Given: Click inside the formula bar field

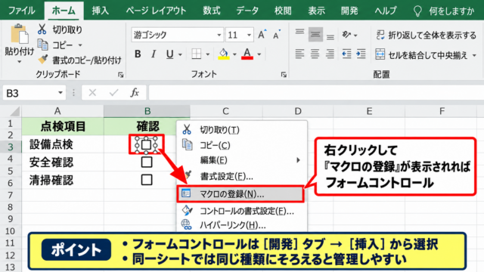Looking at the screenshot, I should pyautogui.click(x=316, y=93).
